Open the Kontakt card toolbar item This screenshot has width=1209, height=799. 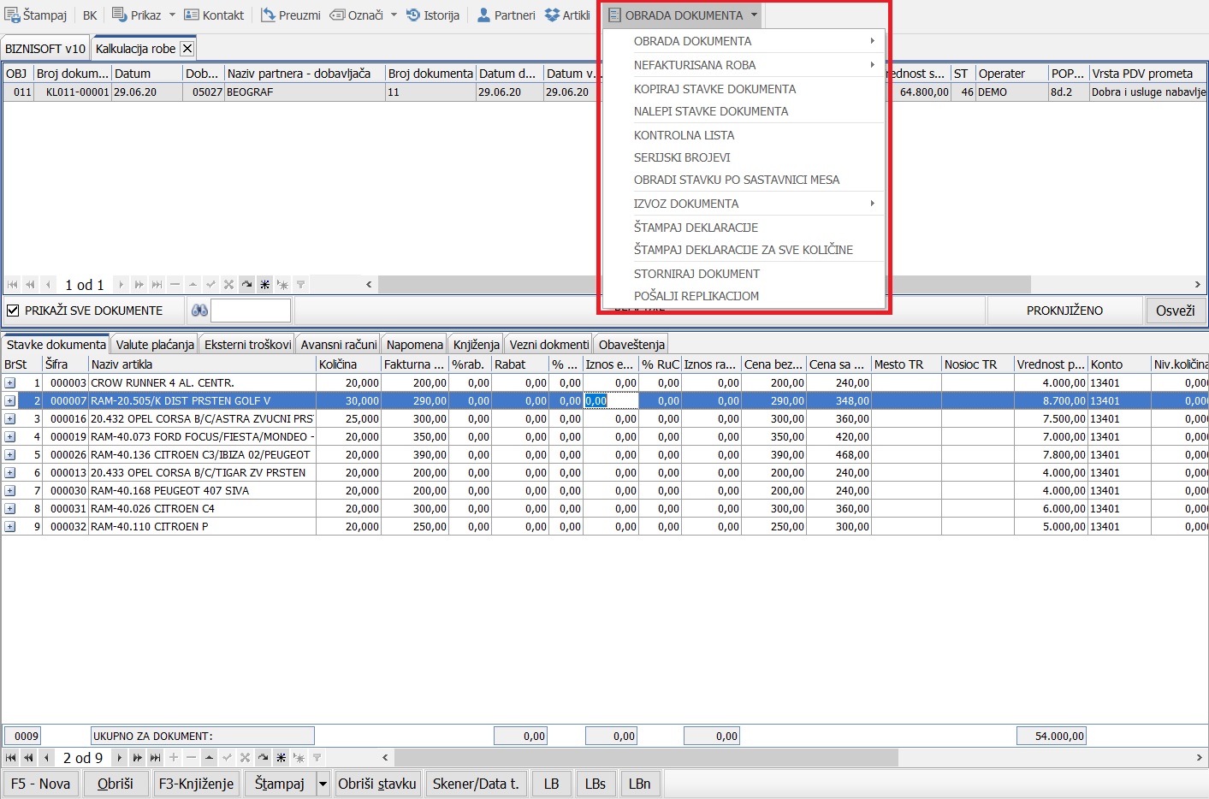coord(214,15)
